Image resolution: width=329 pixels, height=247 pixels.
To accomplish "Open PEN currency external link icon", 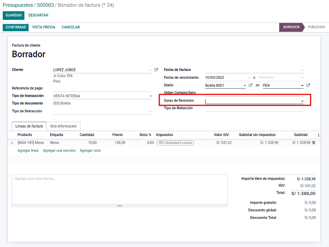I will tap(308, 85).
